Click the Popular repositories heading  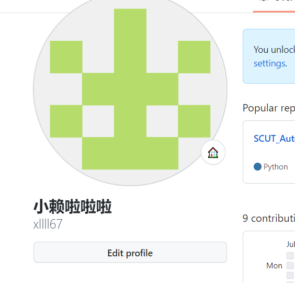tap(269, 108)
